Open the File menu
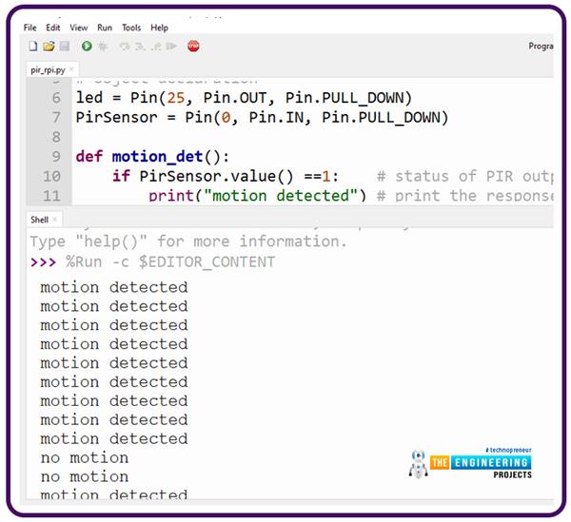 tap(30, 28)
